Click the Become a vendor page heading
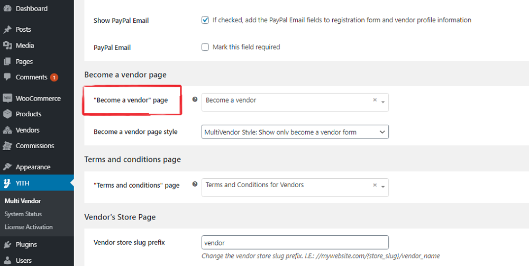Screen dimensions: 529x266 [125, 75]
